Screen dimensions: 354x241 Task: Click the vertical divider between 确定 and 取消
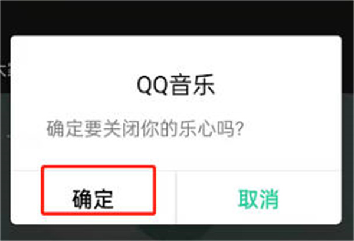pos(176,197)
